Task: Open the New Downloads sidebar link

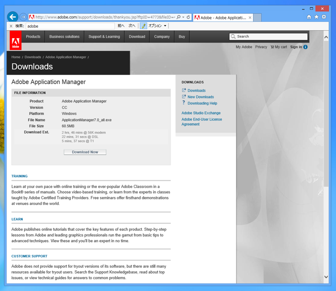Action: coord(201,97)
